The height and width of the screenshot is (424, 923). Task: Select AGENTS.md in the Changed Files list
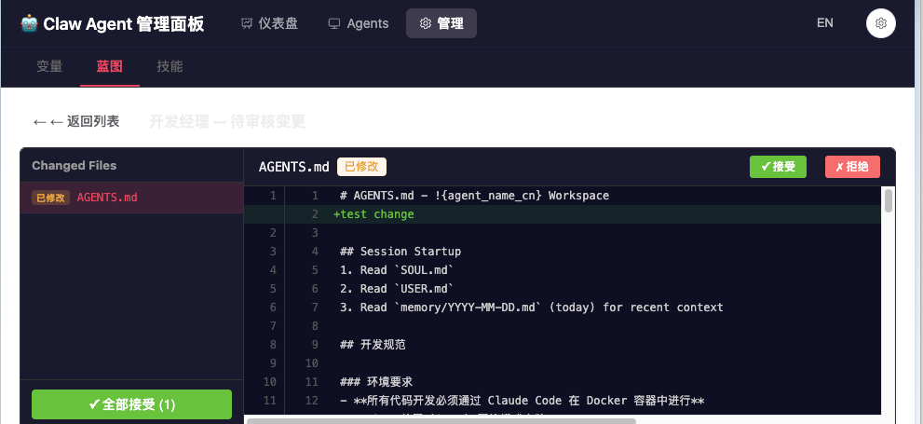tap(132, 198)
